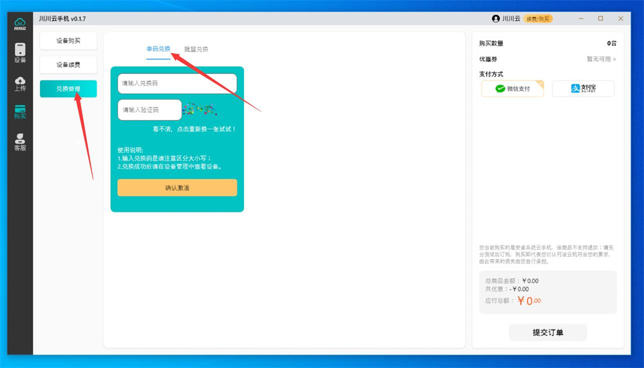Image resolution: width=644 pixels, height=368 pixels.
Task: Select the 兑换管理 section button
Action: point(68,88)
